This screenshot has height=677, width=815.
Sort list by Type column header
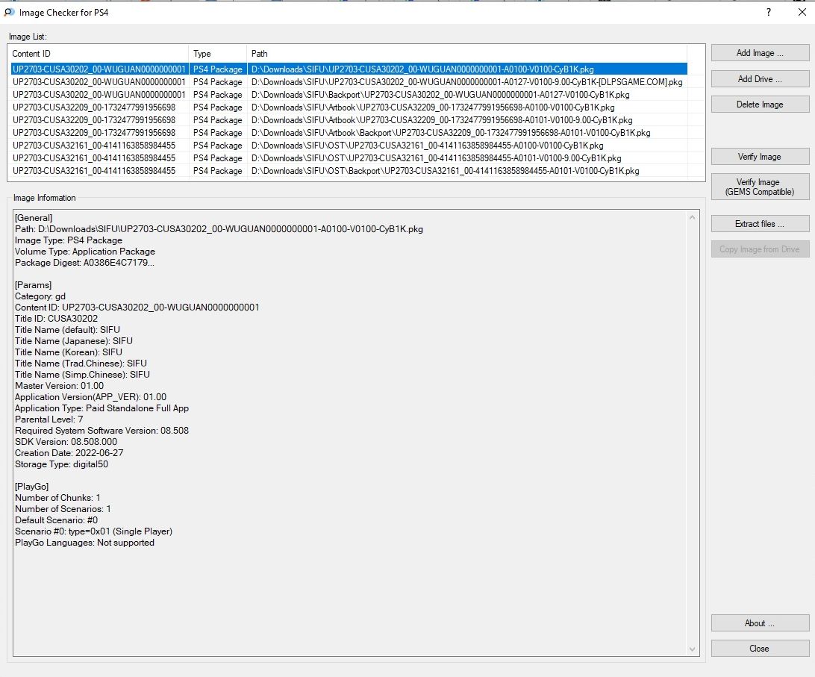[217, 54]
